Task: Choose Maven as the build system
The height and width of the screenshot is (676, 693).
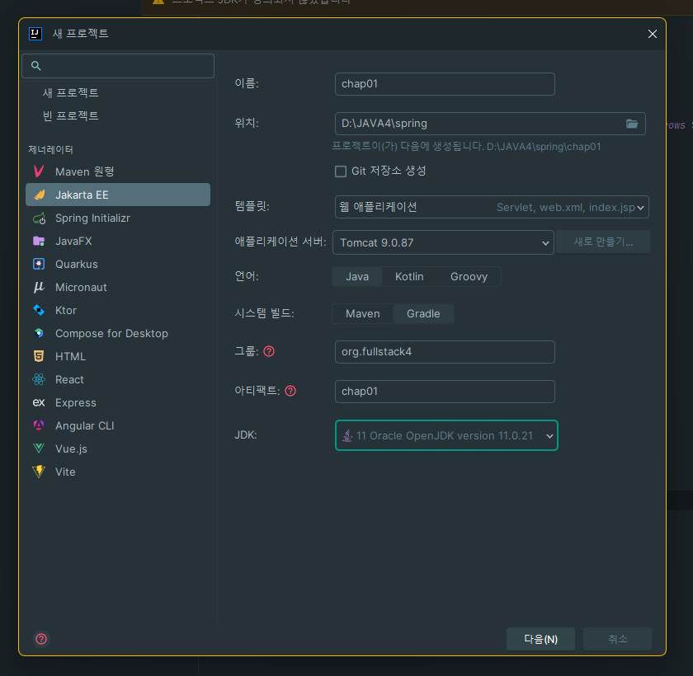Action: 362,314
